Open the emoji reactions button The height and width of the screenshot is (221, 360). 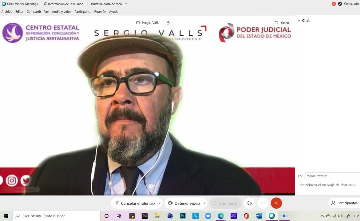pyautogui.click(x=250, y=203)
